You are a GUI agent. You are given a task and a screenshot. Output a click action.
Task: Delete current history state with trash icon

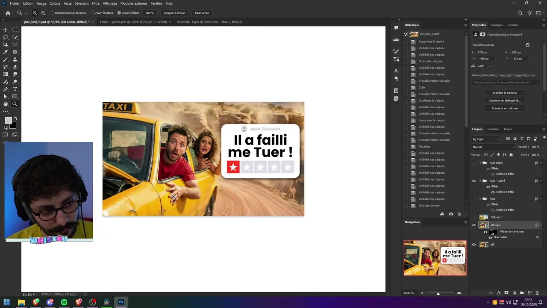tap(459, 214)
